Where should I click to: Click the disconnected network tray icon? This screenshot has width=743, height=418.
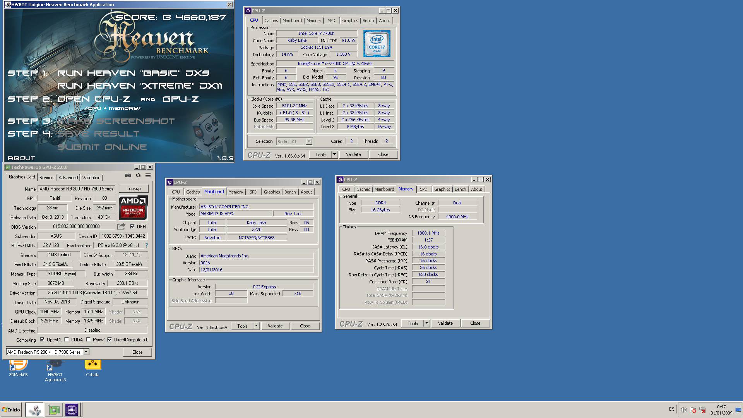702,410
